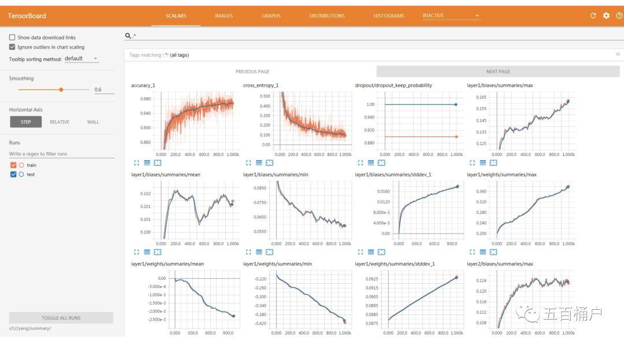Open the help question mark icon
Screen dimensions: 624x341
point(619,16)
